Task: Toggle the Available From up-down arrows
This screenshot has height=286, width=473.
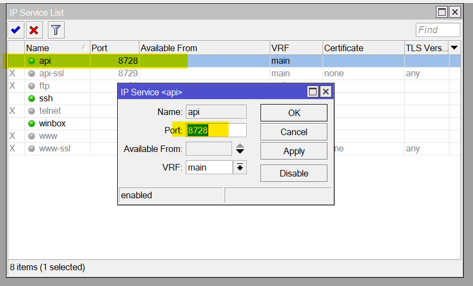Action: click(x=240, y=149)
